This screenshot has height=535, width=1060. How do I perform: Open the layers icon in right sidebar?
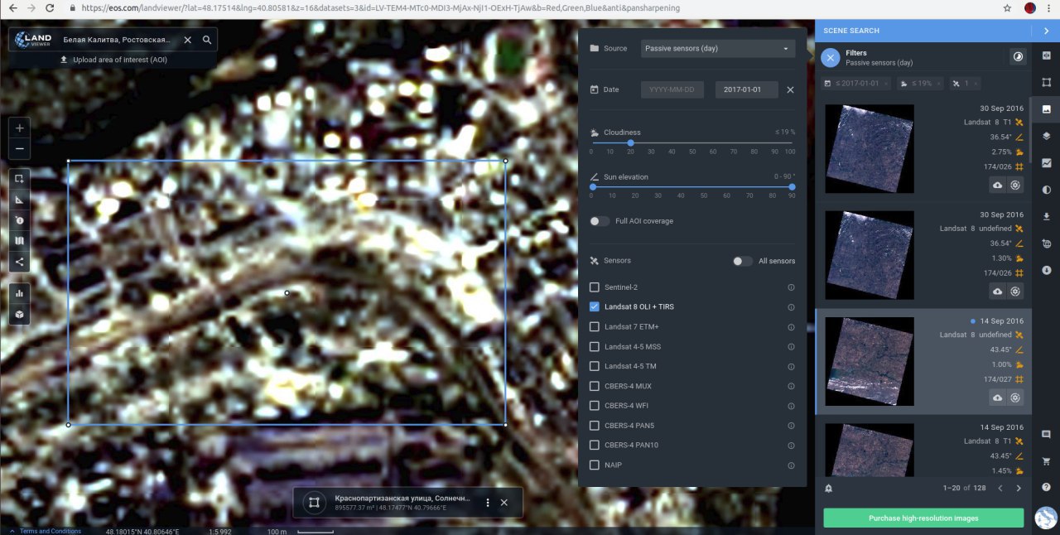[x=1047, y=136]
